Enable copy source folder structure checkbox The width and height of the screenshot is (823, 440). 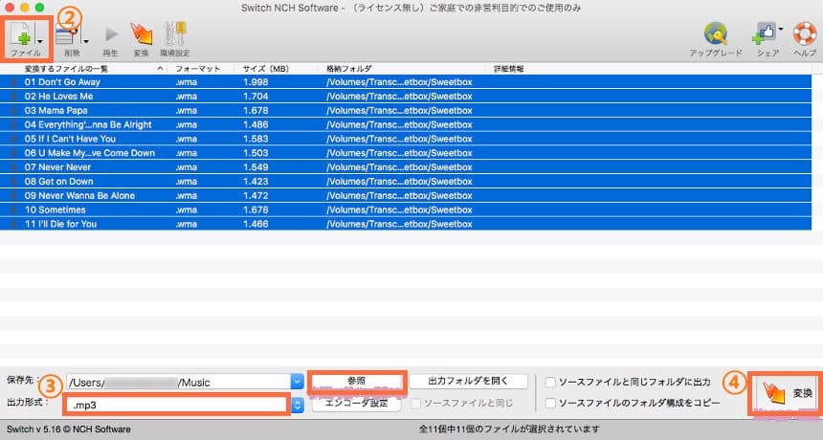[550, 404]
